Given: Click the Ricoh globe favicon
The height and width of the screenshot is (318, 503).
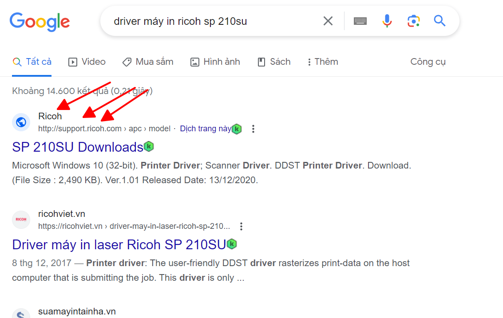Looking at the screenshot, I should tap(21, 122).
